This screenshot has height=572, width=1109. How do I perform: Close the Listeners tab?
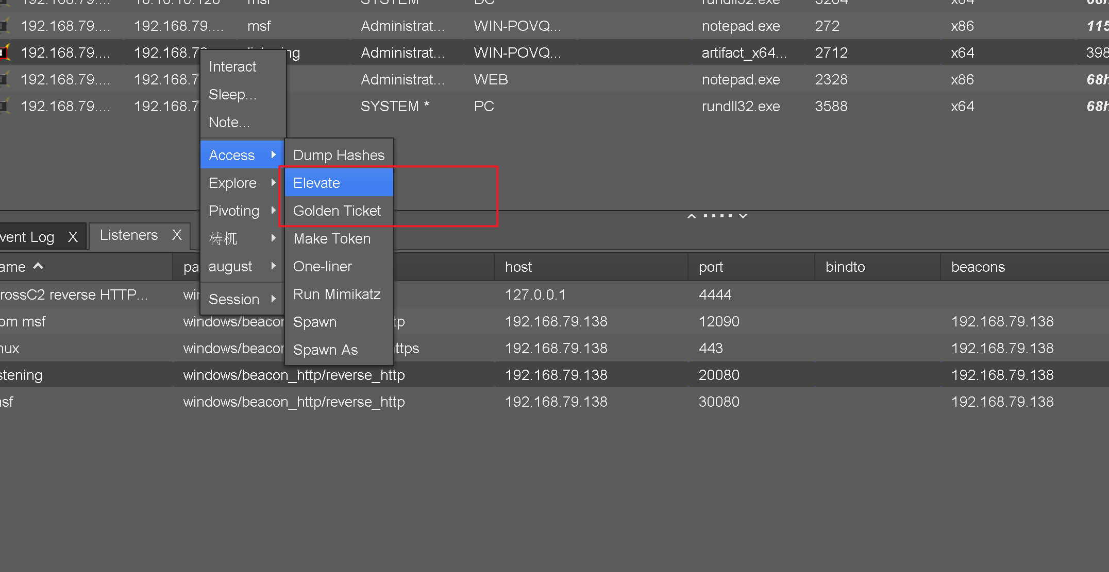177,235
